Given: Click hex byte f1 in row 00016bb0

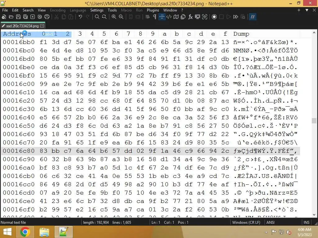Looking at the screenshot, I should tap(43, 42).
